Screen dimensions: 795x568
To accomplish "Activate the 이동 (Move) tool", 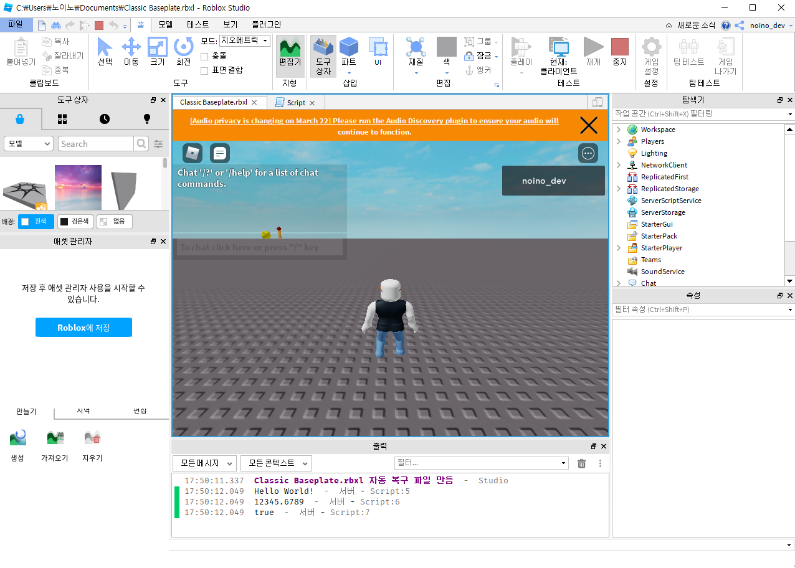I will [131, 51].
